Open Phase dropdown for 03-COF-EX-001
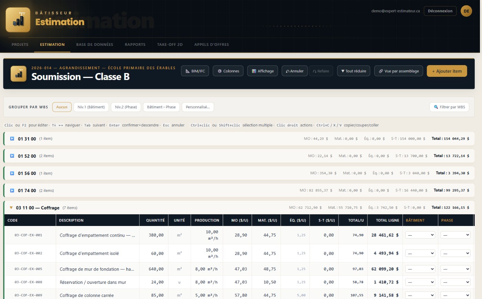The image size is (482, 299). point(455,235)
